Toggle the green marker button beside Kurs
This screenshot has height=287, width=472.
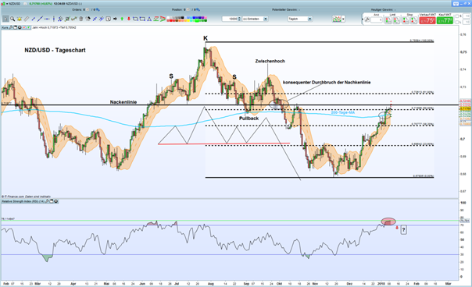pyautogui.click(x=29, y=27)
